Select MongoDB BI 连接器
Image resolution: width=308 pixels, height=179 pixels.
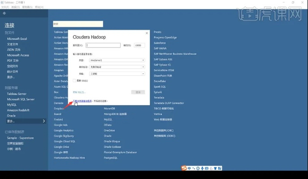115,114
